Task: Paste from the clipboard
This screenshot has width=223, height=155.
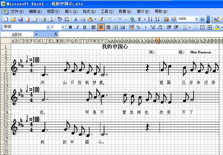Action: (90, 19)
